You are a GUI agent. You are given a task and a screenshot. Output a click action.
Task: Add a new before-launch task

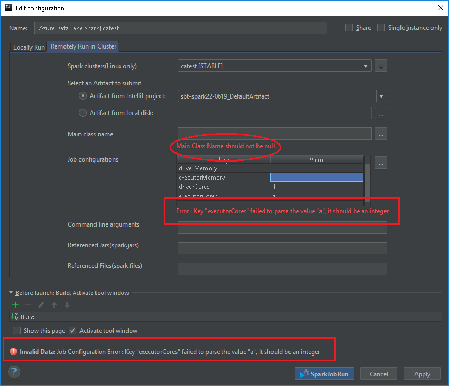(x=15, y=305)
